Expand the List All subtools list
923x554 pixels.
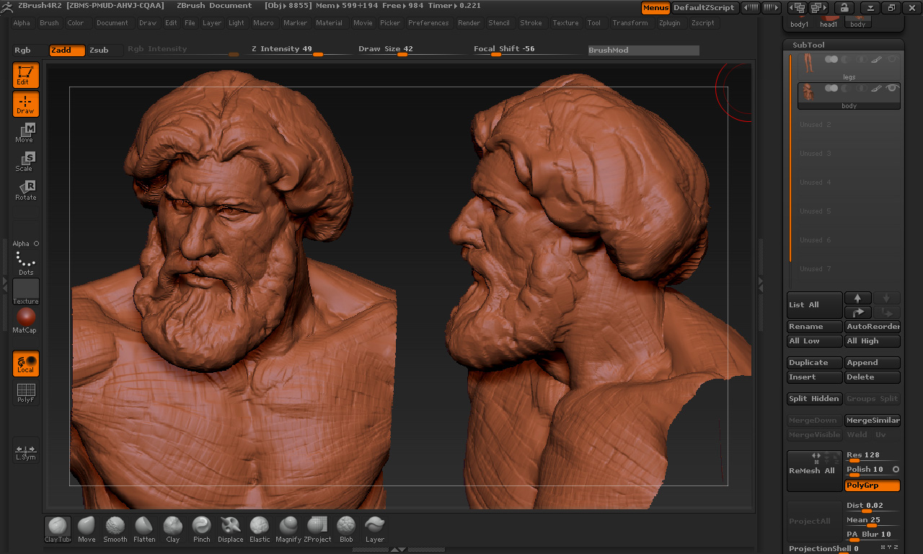coord(814,305)
